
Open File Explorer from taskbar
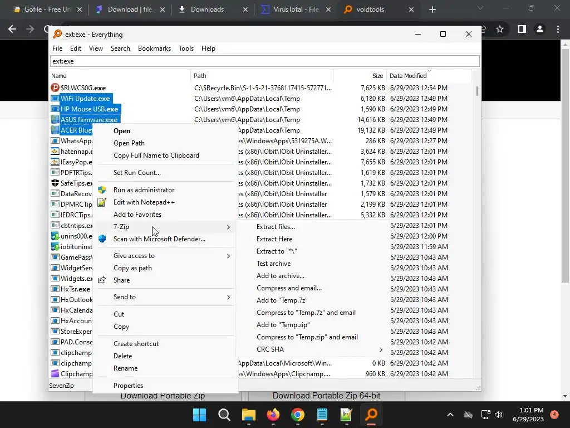click(249, 415)
